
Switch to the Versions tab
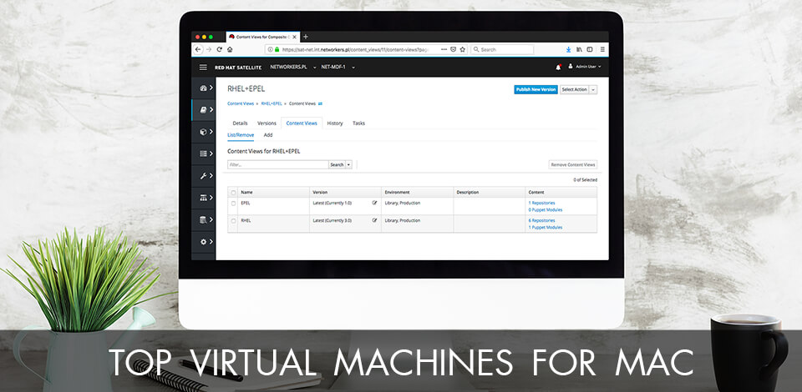(266, 123)
